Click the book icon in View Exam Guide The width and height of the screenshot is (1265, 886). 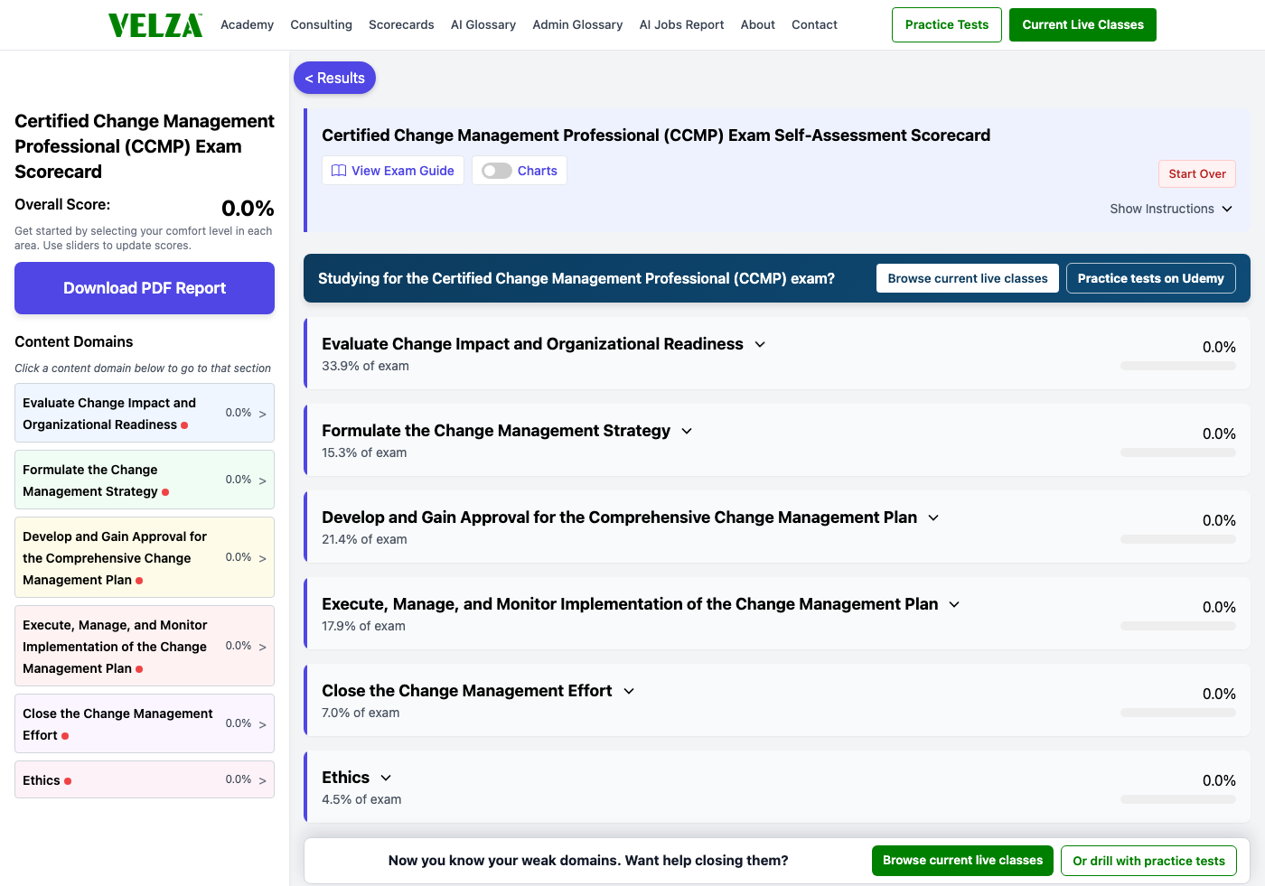tap(339, 171)
